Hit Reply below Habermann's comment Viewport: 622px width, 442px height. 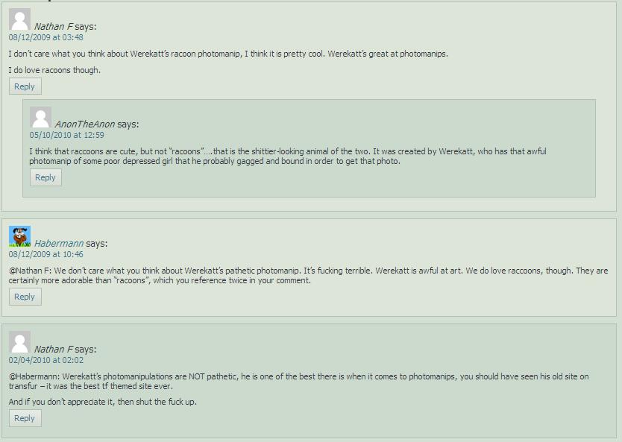(25, 297)
